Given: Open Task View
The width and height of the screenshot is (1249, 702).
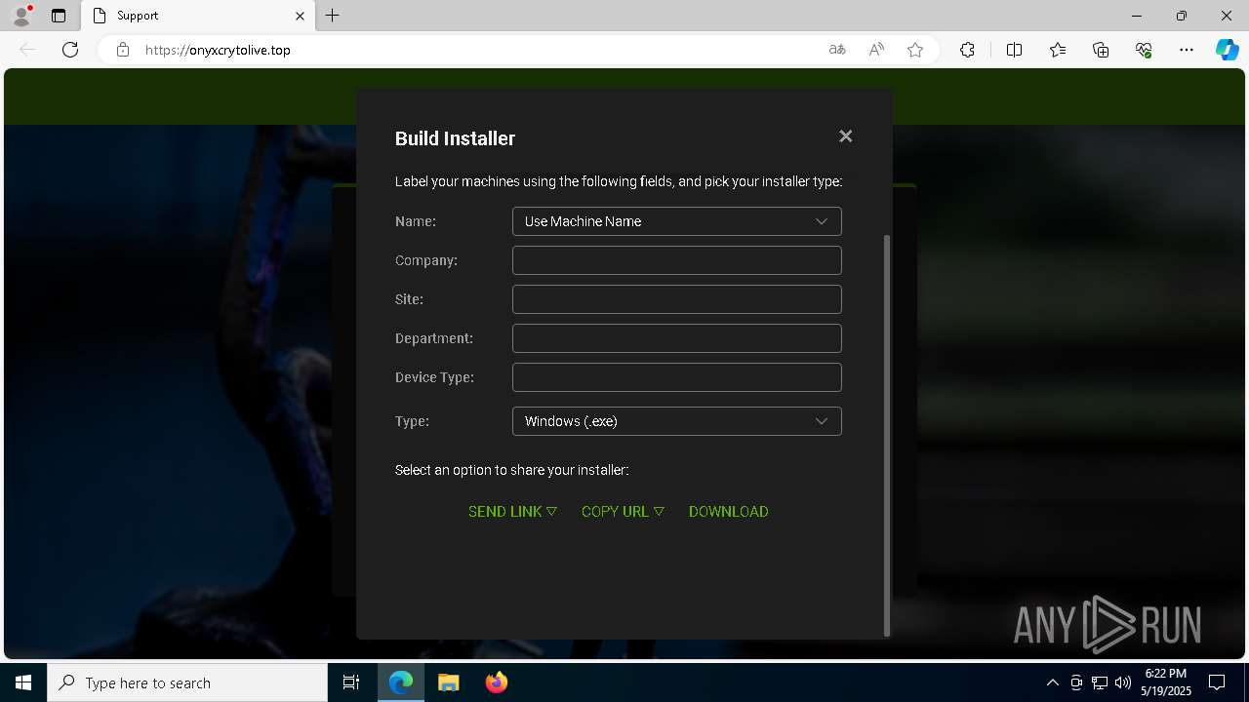Looking at the screenshot, I should coord(351,682).
